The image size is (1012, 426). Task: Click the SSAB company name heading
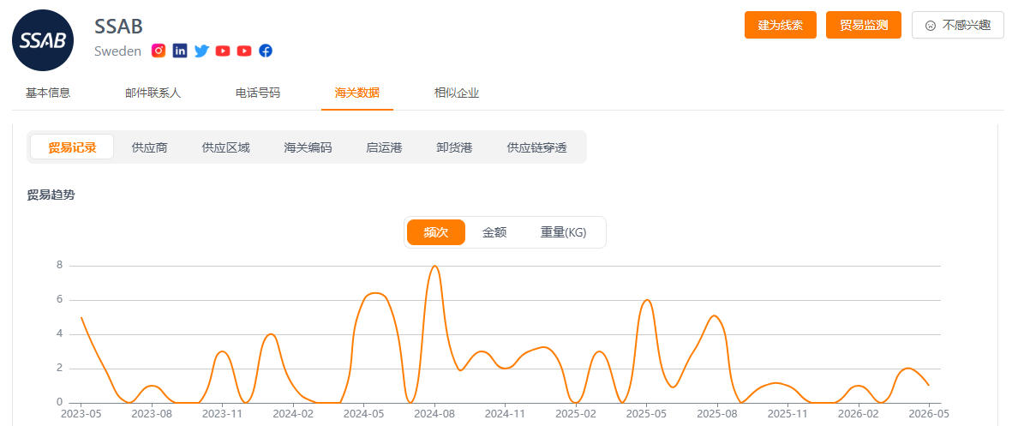pos(119,27)
